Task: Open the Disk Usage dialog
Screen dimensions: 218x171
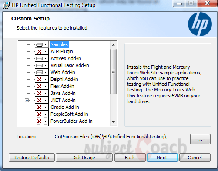Action: (84, 158)
